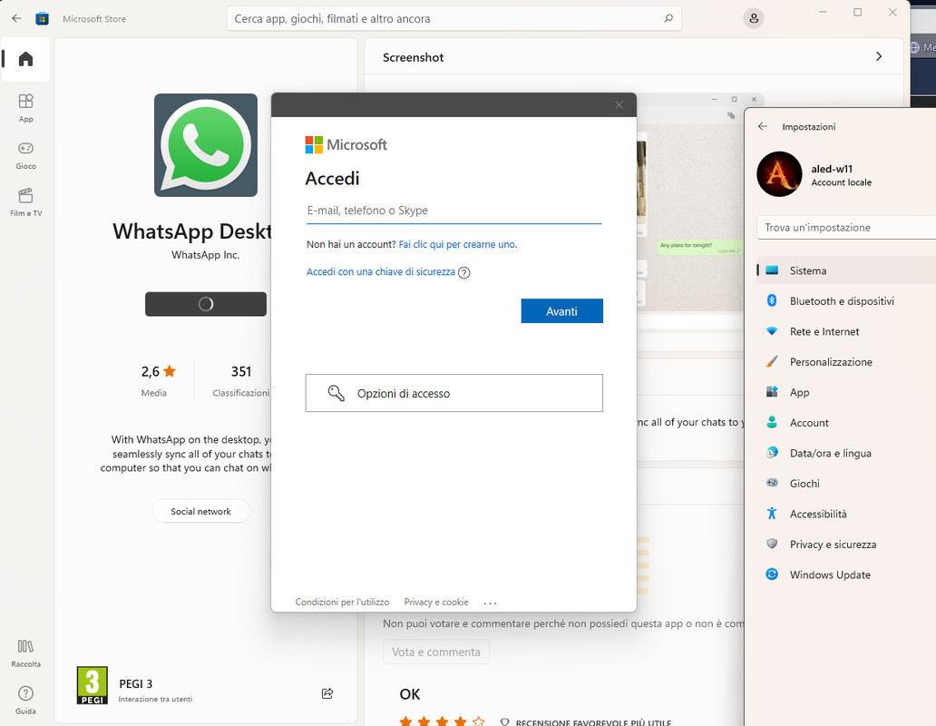Click the review star rating row

click(x=443, y=721)
